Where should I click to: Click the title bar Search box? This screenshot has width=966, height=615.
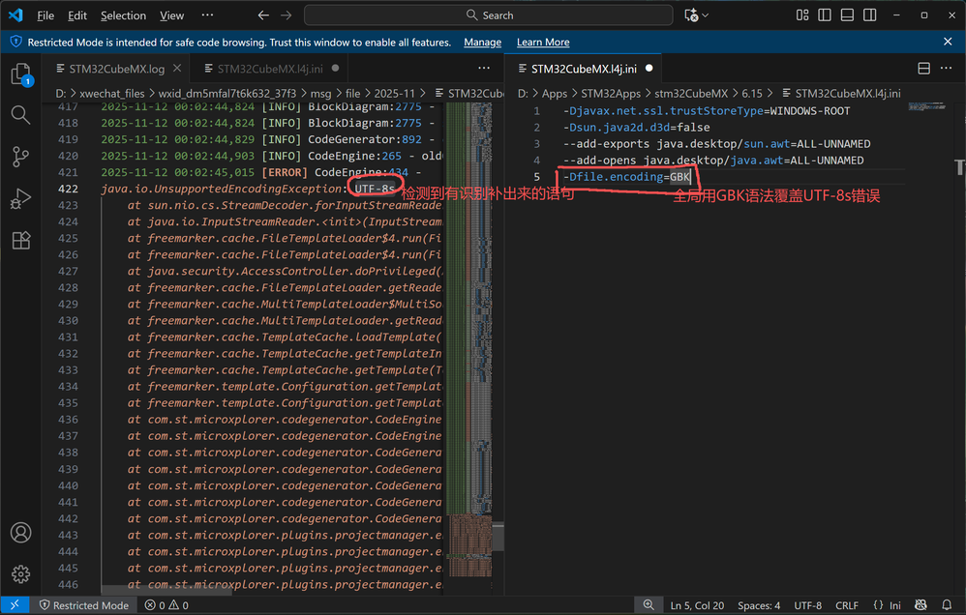[489, 15]
